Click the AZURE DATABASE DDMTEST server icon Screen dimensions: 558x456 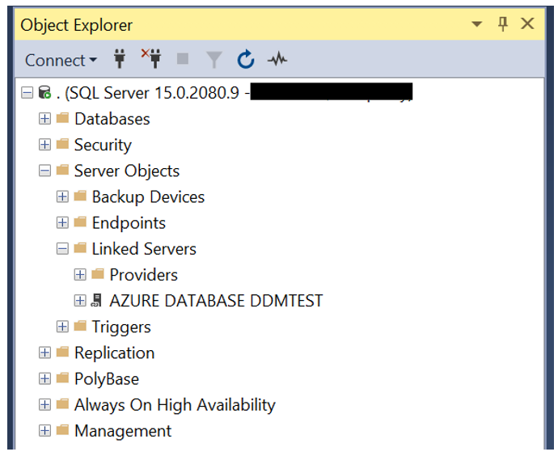point(99,301)
